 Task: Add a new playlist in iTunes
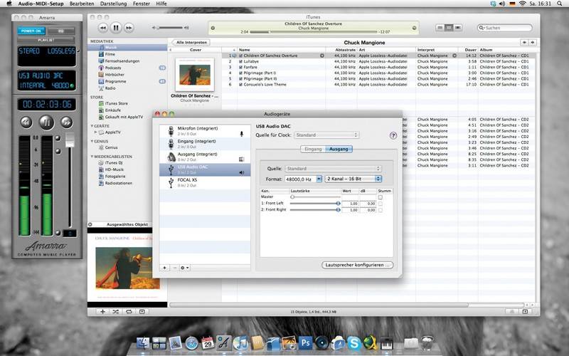point(102,312)
